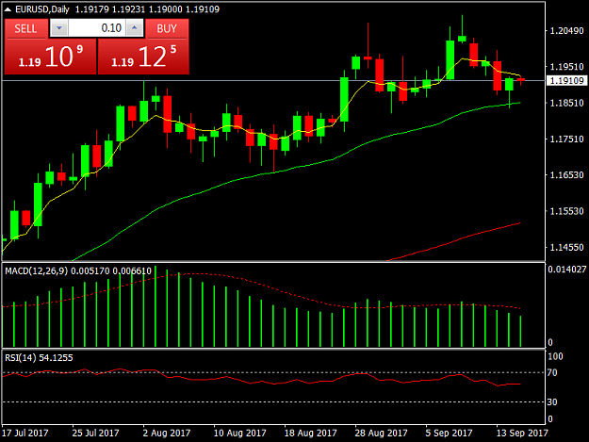Click the 1.14550 price axis label
The height and width of the screenshot is (442, 589).
[x=566, y=247]
